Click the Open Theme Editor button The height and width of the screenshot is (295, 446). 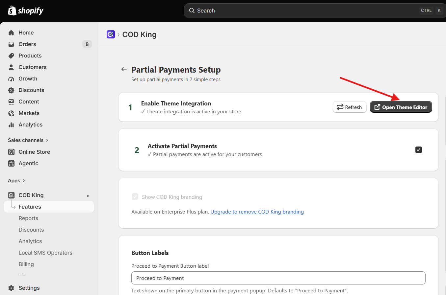401,107
